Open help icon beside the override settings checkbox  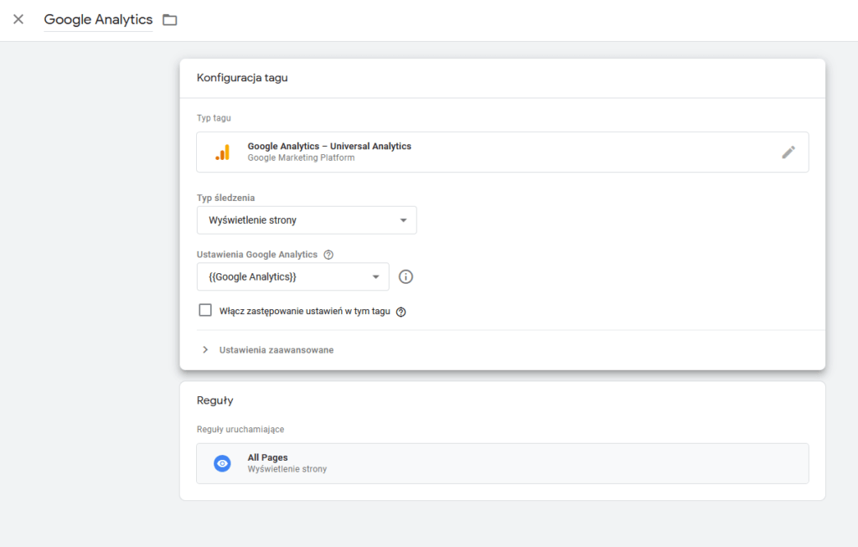pyautogui.click(x=401, y=312)
